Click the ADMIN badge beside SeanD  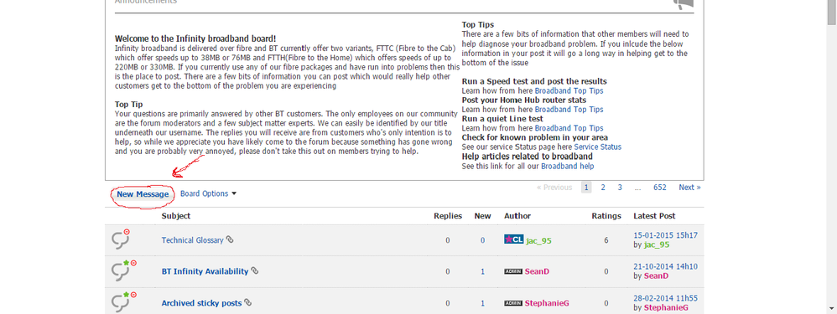pos(513,271)
